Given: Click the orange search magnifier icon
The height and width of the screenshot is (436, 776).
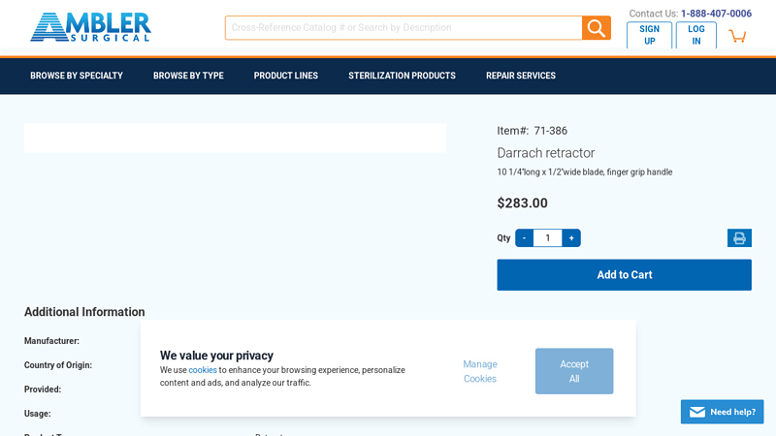Looking at the screenshot, I should coord(596,28).
